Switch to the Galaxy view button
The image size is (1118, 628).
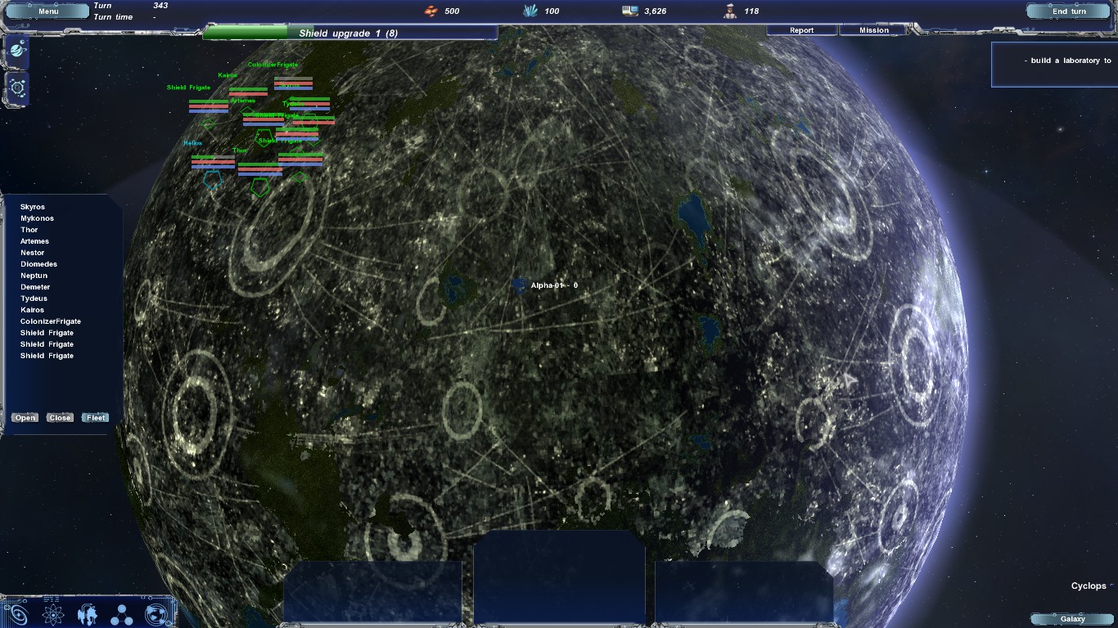click(x=1072, y=619)
